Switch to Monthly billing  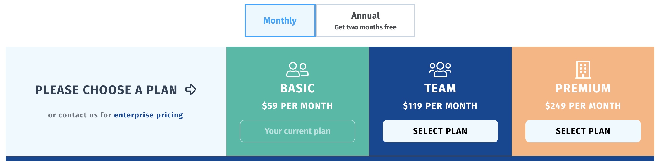click(280, 21)
